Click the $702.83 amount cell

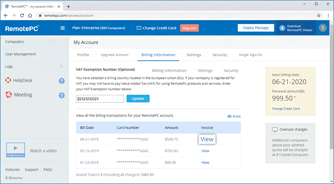pos(171,151)
